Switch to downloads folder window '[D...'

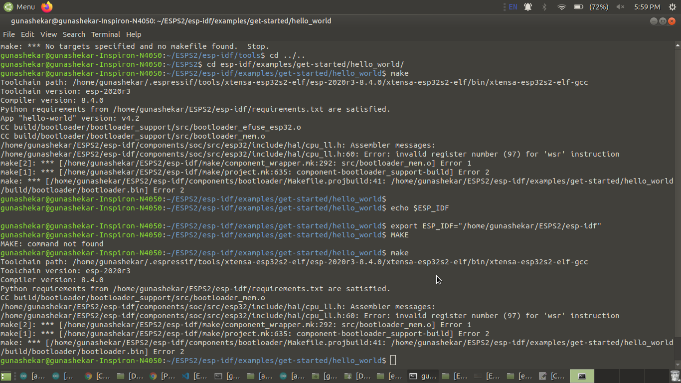356,376
